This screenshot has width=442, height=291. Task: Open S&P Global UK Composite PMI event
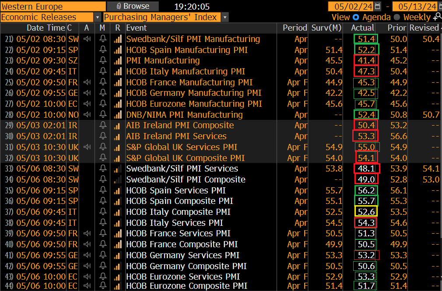point(185,158)
